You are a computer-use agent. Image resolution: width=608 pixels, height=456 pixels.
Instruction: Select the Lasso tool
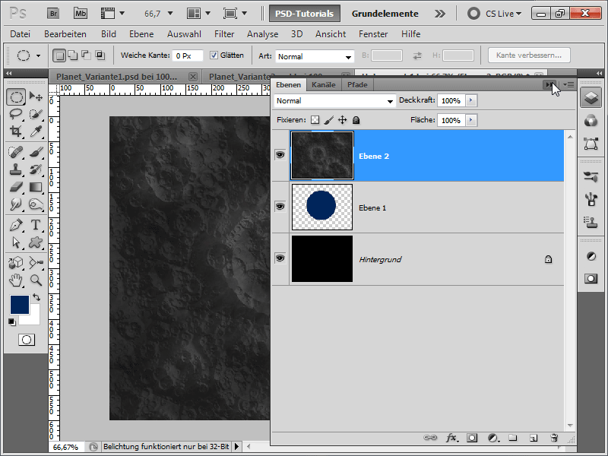(x=16, y=114)
